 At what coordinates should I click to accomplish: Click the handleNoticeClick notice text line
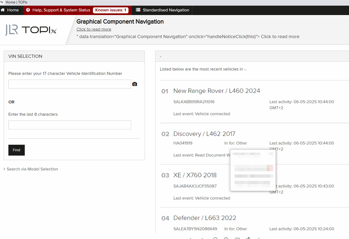(188, 37)
